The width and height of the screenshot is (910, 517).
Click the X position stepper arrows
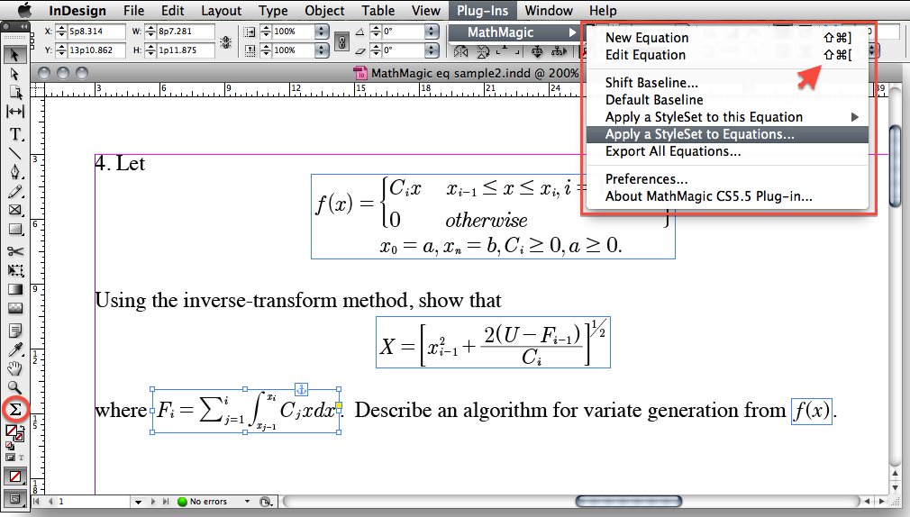(x=61, y=32)
